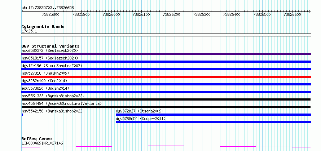This screenshot has width=321, height=151.
Task: Select the blue dgv12e196 variant bar
Action: (166, 69)
